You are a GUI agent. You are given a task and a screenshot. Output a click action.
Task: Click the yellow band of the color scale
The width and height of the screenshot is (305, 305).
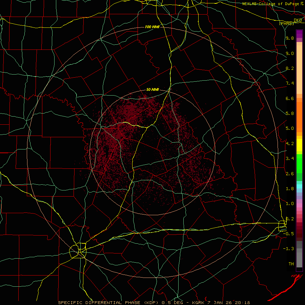[x=299, y=145]
